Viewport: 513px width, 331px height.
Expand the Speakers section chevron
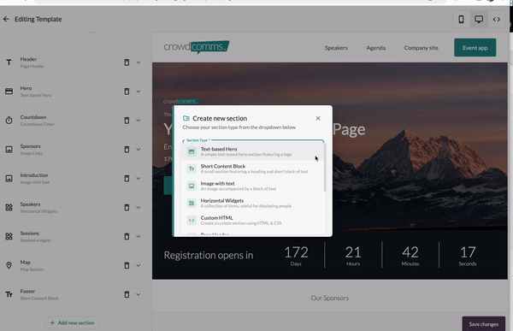tap(139, 207)
